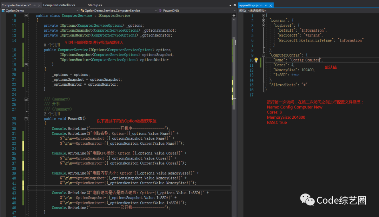Collapse the Logging JSON section
Image resolution: width=379 pixels, height=217 pixels.
click(x=264, y=21)
